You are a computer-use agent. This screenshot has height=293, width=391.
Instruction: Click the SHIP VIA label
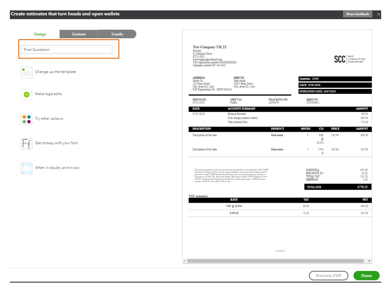pos(236,100)
